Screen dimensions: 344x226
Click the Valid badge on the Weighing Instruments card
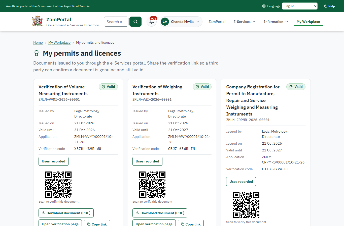tap(202, 87)
